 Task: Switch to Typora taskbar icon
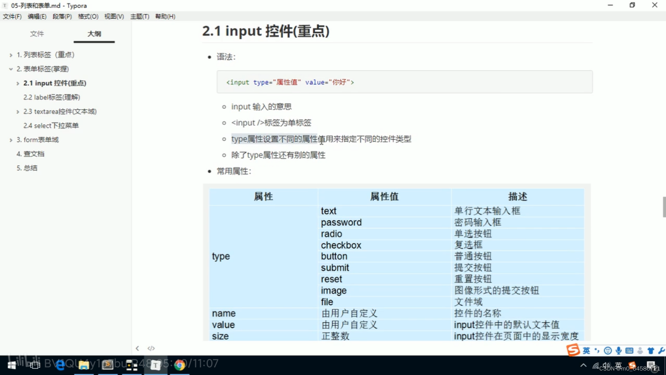(156, 365)
